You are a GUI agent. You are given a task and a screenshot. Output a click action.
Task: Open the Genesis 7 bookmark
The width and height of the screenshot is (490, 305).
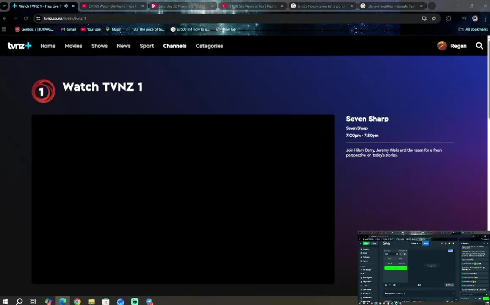[34, 29]
